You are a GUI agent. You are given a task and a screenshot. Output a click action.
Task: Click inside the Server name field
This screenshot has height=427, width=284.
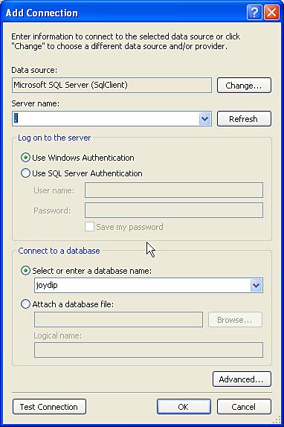[x=106, y=119]
